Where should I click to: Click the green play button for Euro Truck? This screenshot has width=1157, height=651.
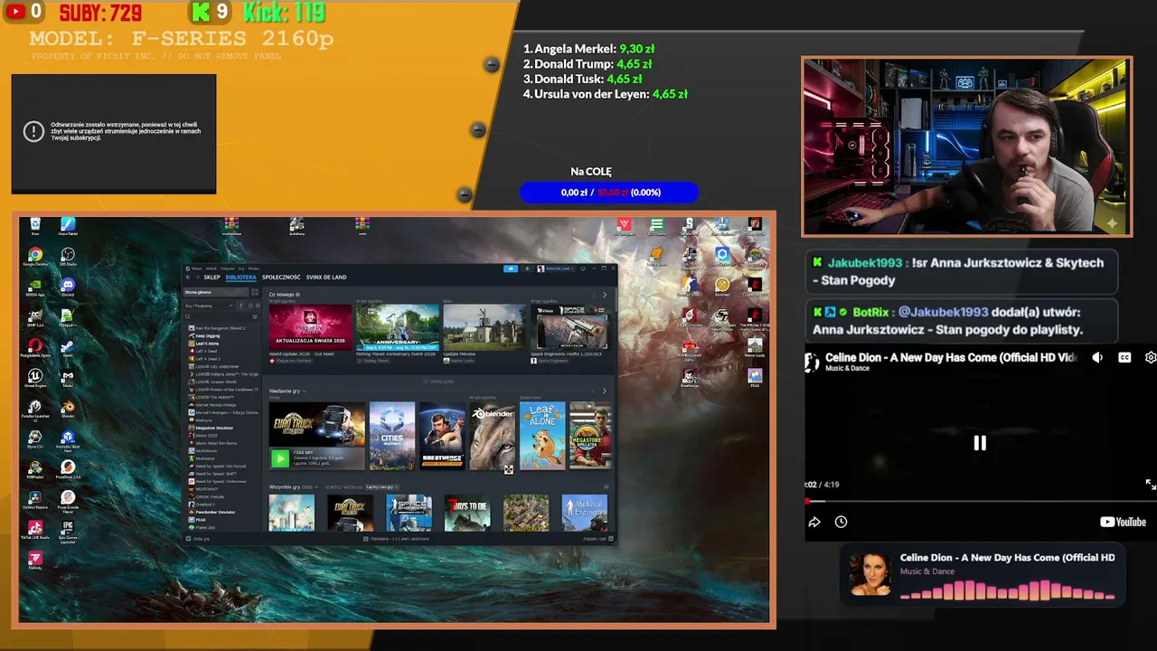pos(280,458)
